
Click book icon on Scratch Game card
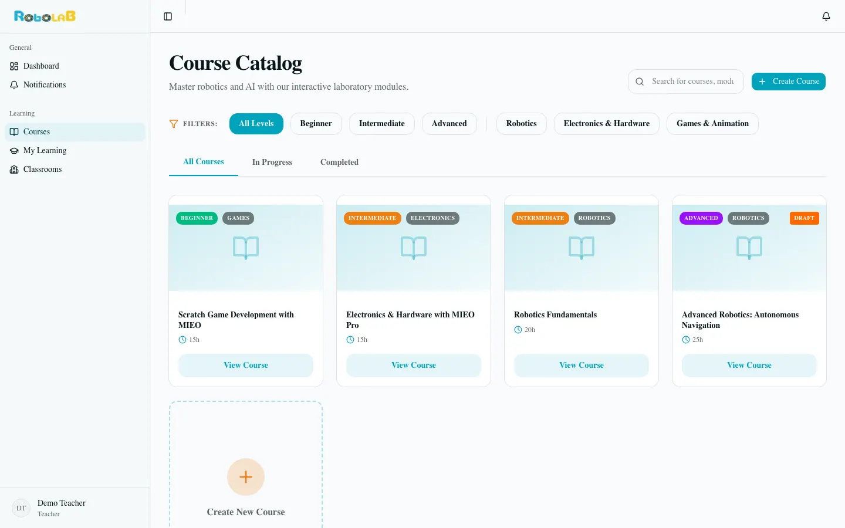pyautogui.click(x=246, y=248)
